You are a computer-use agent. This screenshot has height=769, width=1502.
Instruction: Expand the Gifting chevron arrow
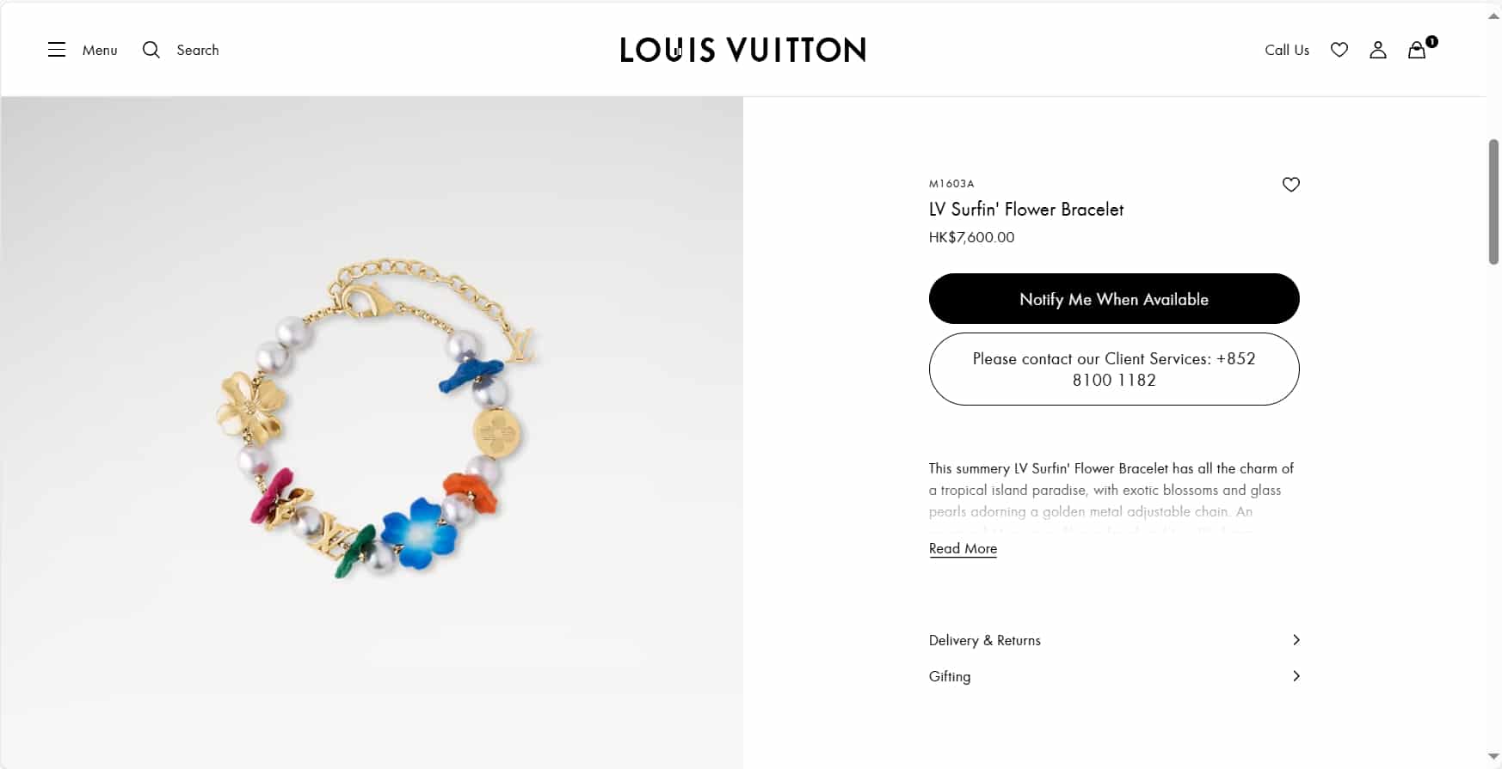tap(1296, 676)
